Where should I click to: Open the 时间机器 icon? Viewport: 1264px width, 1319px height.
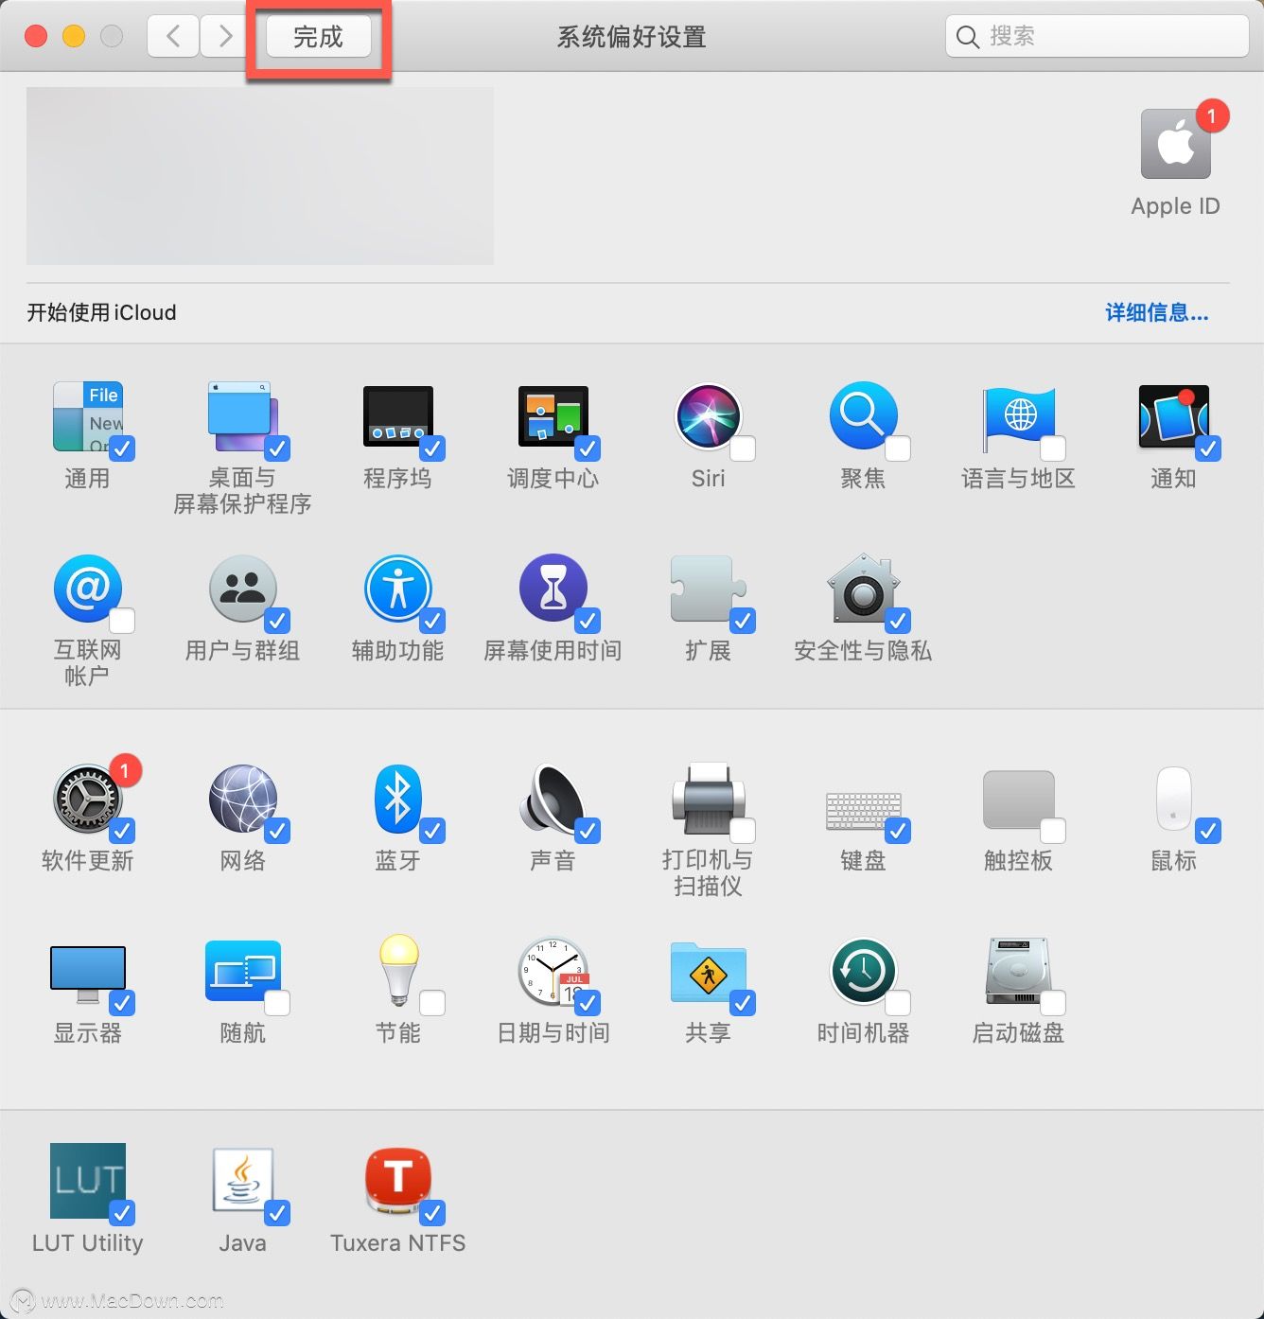tap(863, 971)
